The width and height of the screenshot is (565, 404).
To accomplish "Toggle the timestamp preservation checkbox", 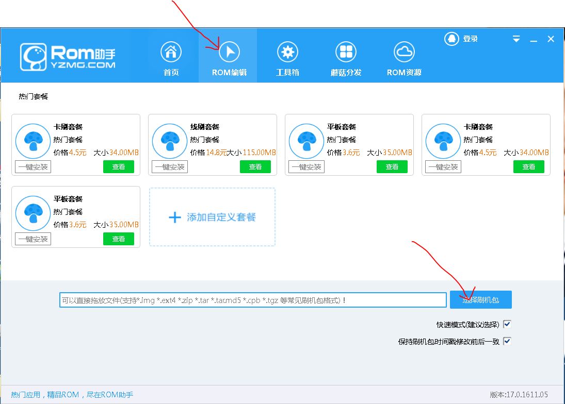I will click(506, 341).
